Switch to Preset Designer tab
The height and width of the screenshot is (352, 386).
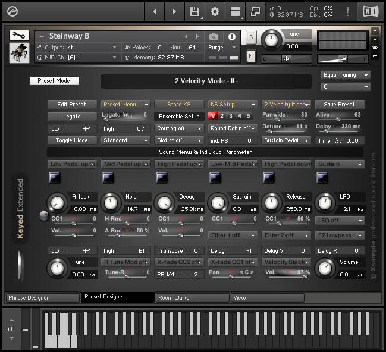click(118, 297)
